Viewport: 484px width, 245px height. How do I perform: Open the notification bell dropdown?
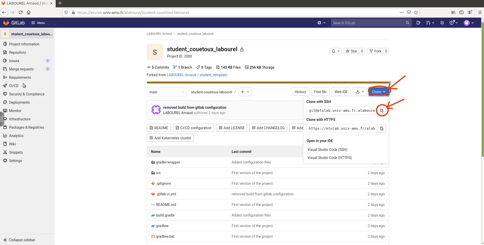coord(335,51)
